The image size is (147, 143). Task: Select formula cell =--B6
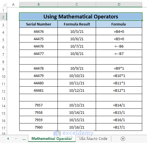pos(119,46)
